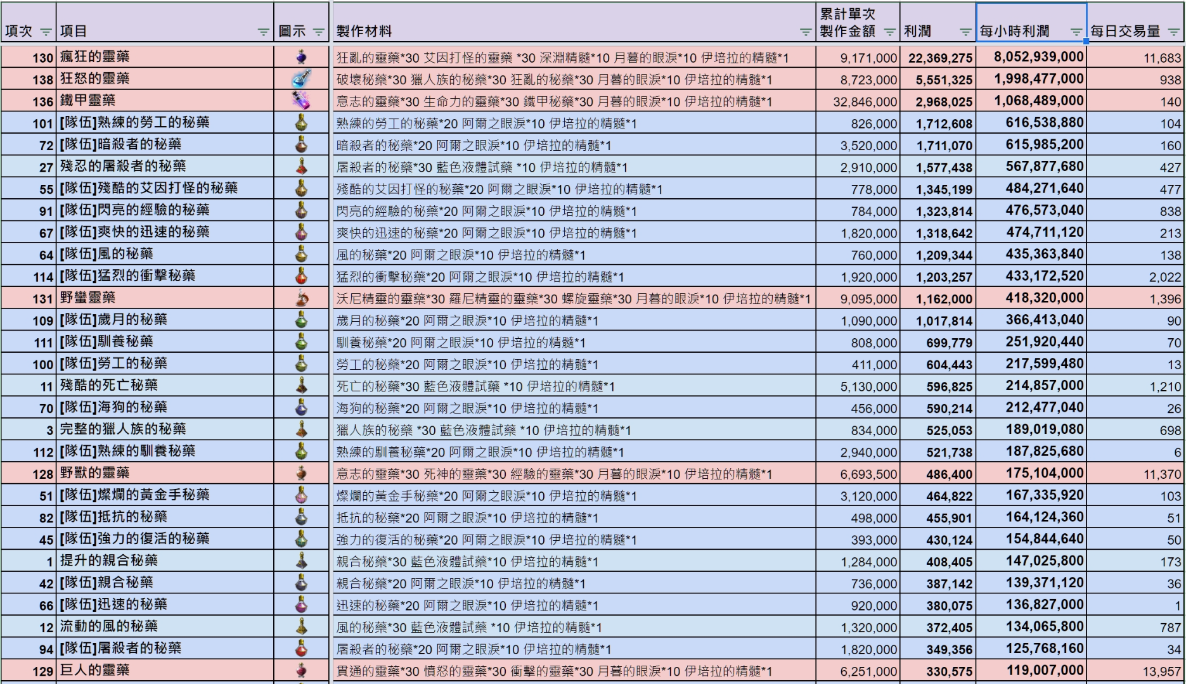Select materials cell for 野蠻靈藥 row
Viewport: 1186px width, 684px height.
coord(574,298)
